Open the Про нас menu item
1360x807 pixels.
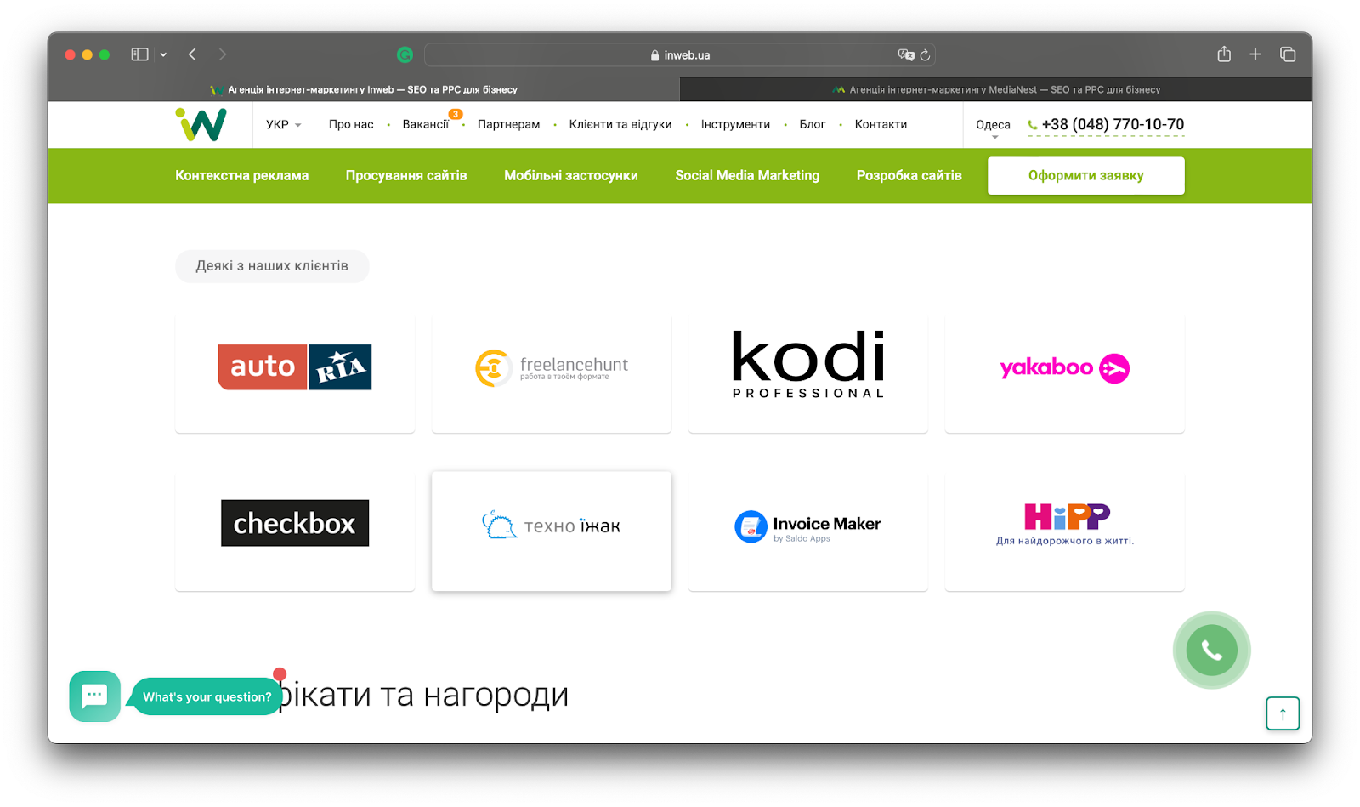351,124
